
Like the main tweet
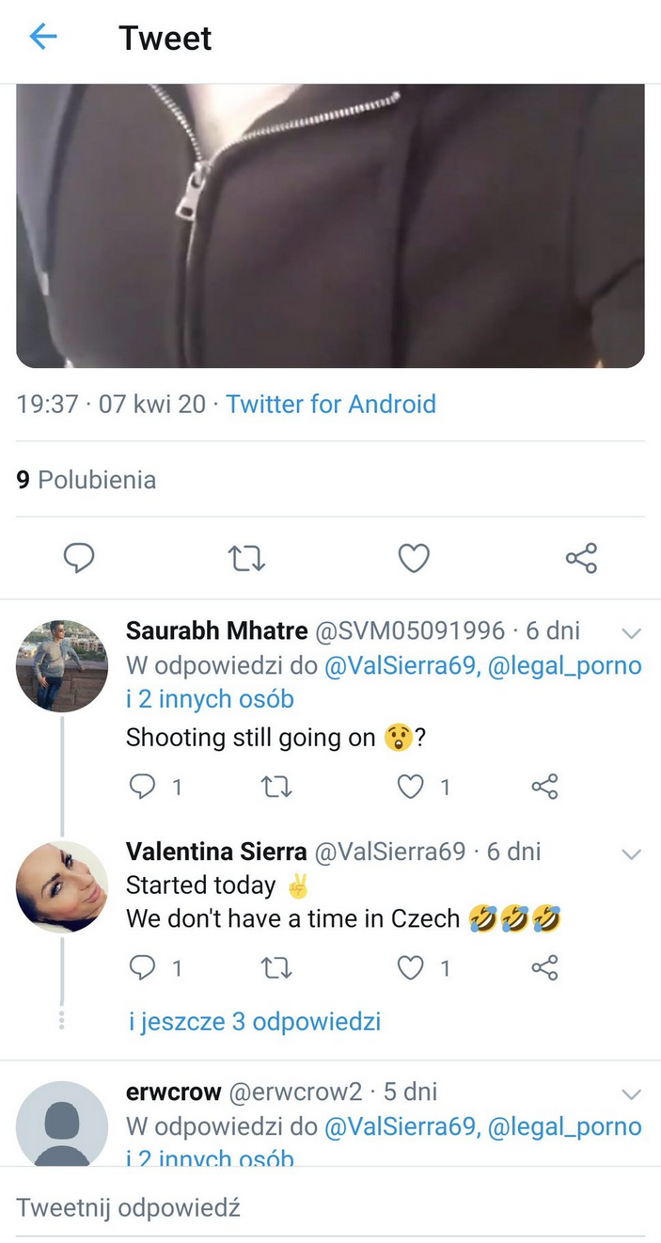[414, 558]
